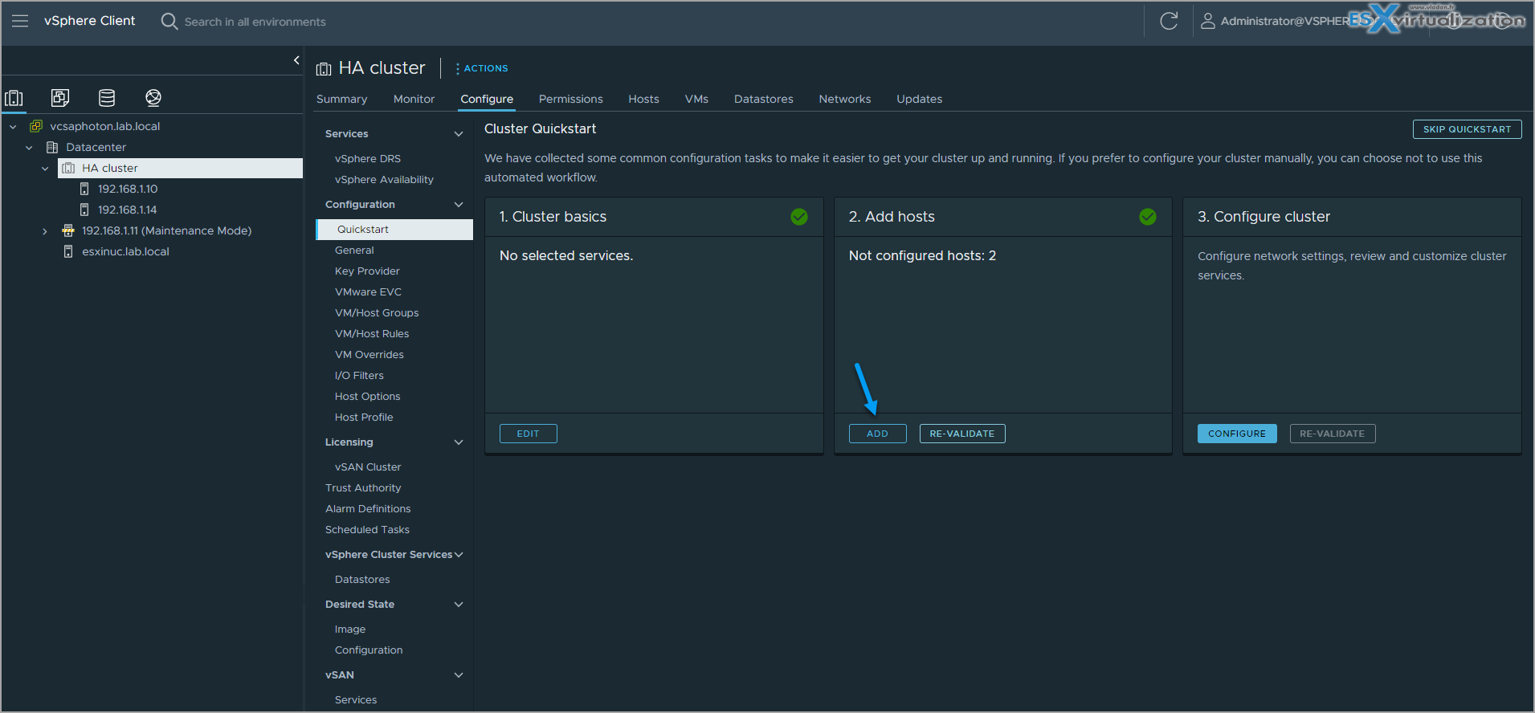Image resolution: width=1535 pixels, height=713 pixels.
Task: Click the CONFIGURE button
Action: [x=1237, y=434]
